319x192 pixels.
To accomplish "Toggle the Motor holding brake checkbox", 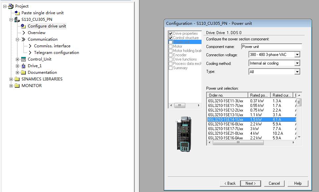I will [x=171, y=51].
